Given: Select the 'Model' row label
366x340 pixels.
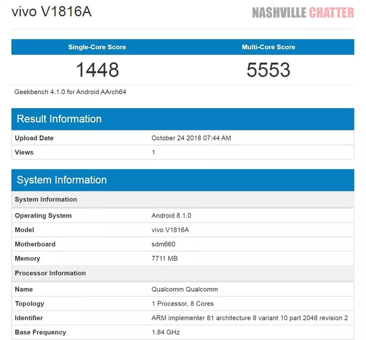Looking at the screenshot, I should [24, 230].
